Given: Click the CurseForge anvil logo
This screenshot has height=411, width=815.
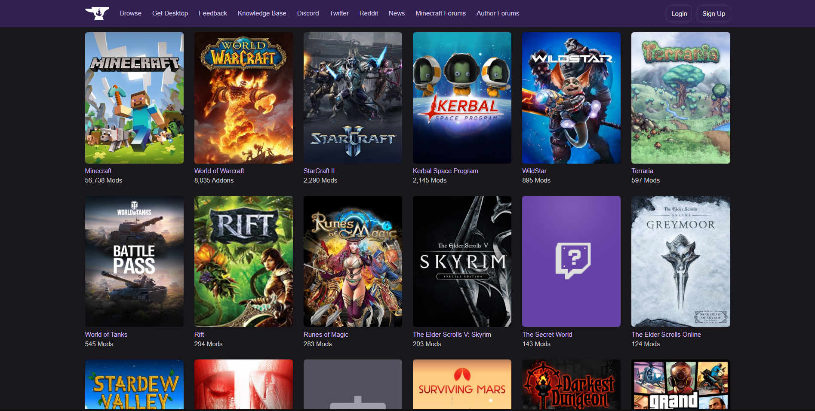Looking at the screenshot, I should click(x=97, y=13).
